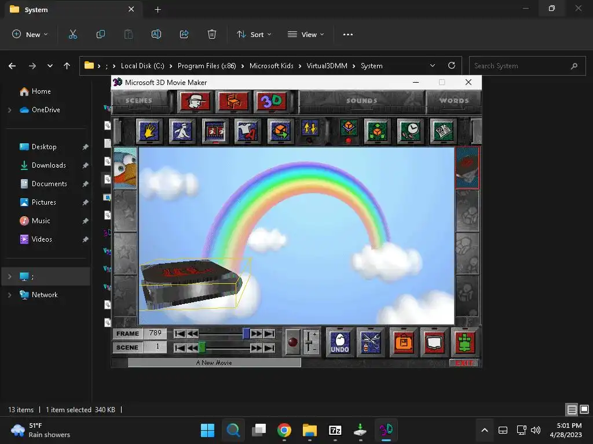Open Home in Explorer sidebar
This screenshot has width=593, height=444.
[x=41, y=91]
